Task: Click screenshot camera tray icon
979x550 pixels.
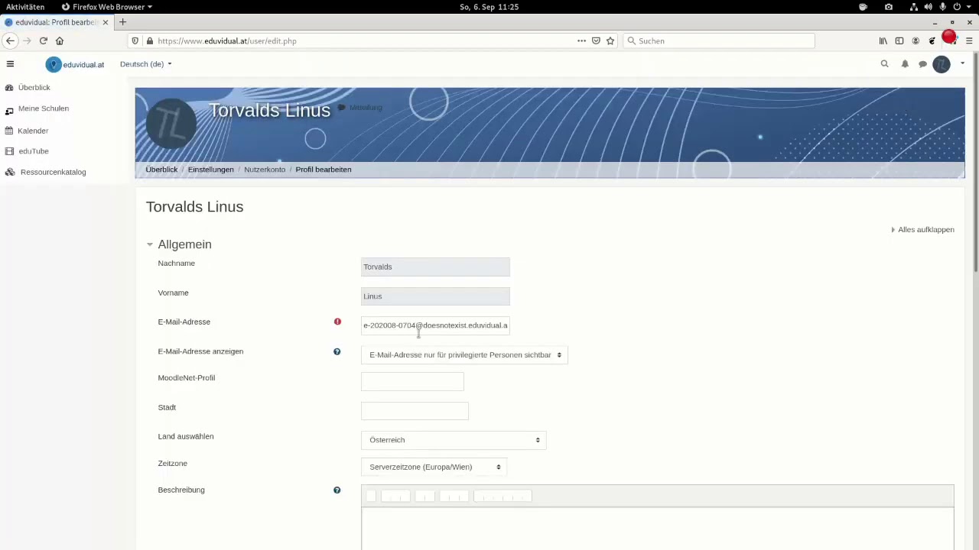Action: click(888, 7)
